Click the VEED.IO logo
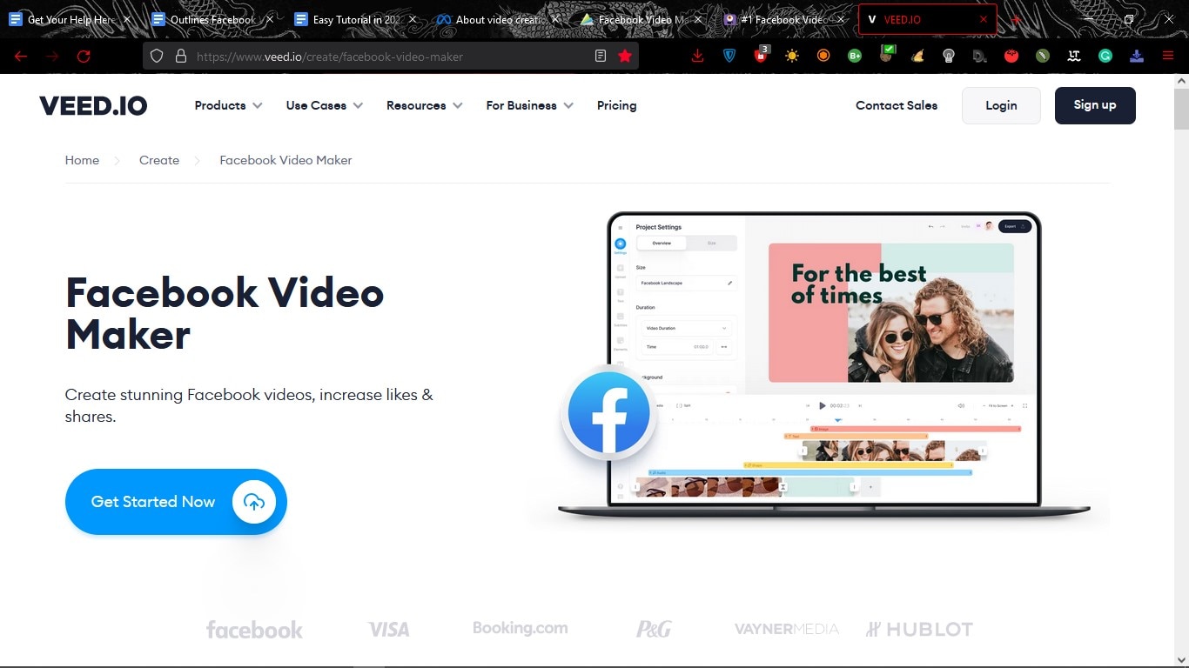The image size is (1189, 668). click(93, 106)
